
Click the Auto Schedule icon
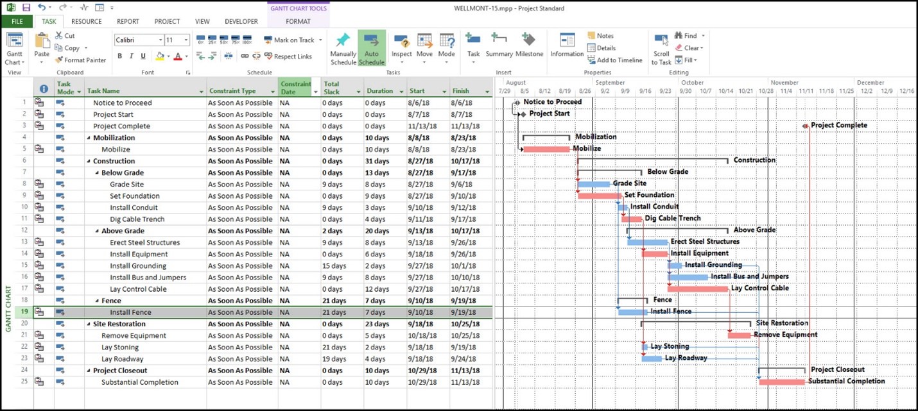coord(371,48)
